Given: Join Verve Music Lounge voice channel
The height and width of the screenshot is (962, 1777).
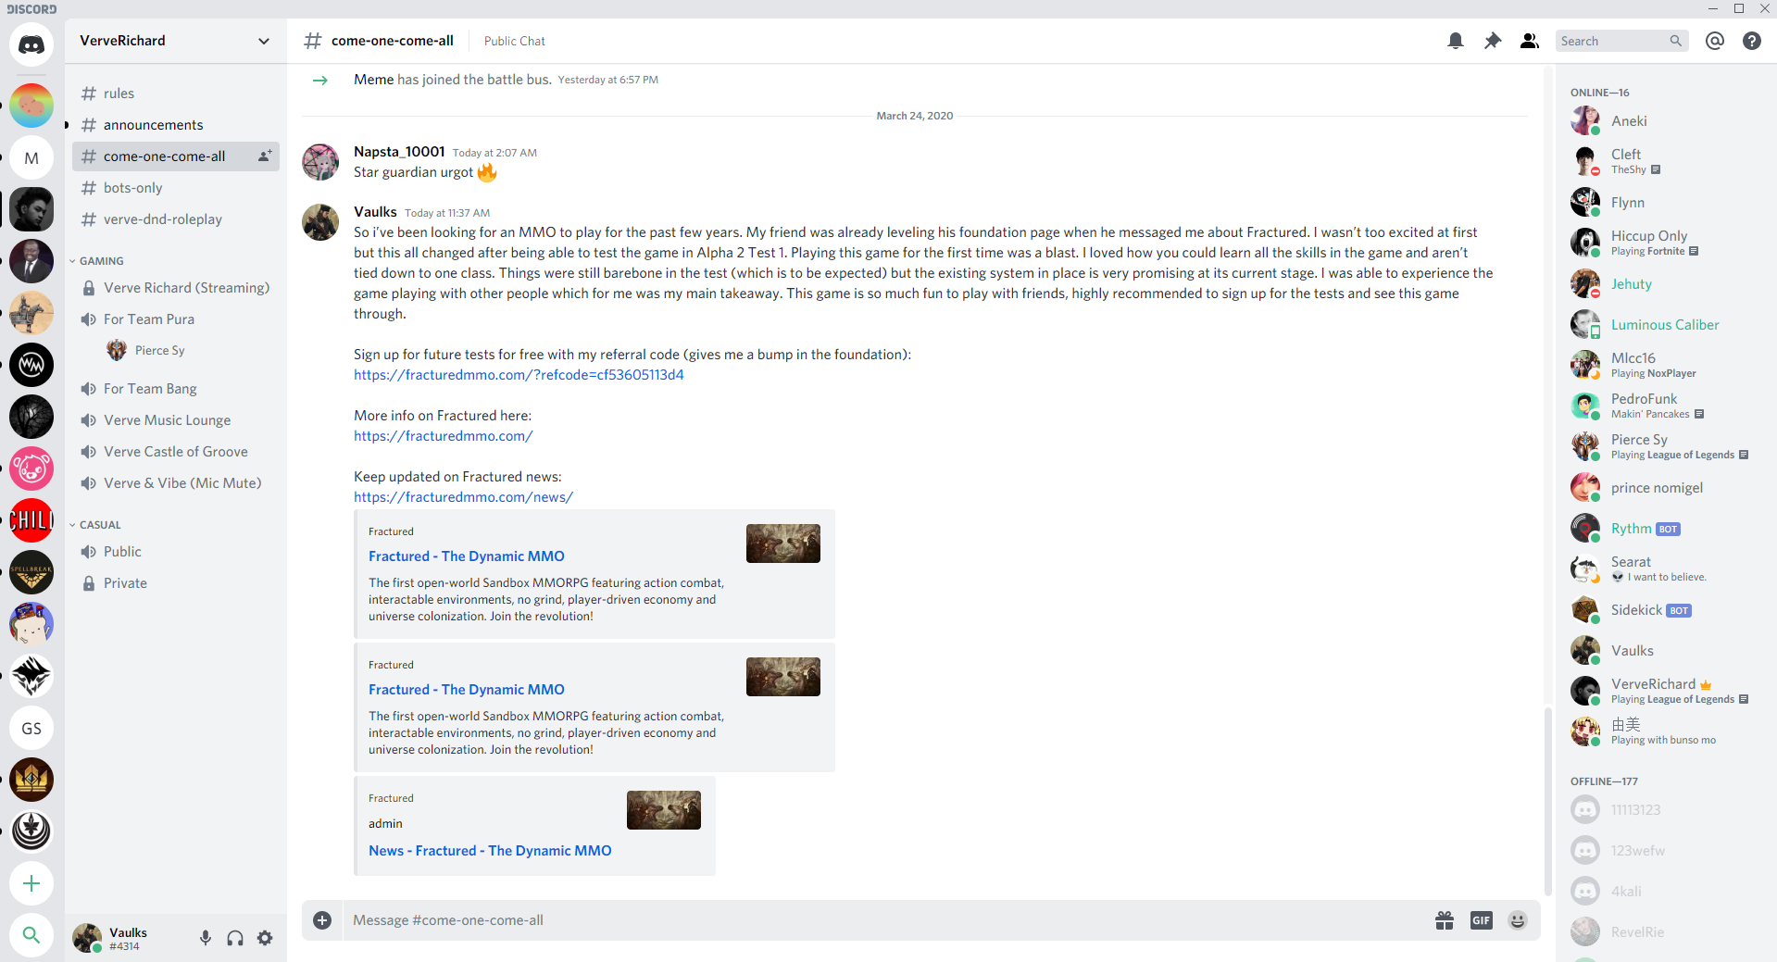Looking at the screenshot, I should [x=176, y=420].
